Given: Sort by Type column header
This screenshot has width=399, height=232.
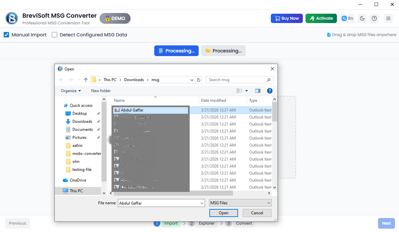Looking at the screenshot, I should (x=259, y=100).
